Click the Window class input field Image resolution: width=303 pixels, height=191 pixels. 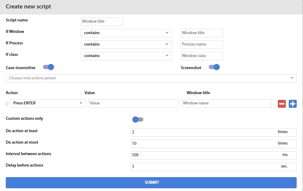[202, 56]
